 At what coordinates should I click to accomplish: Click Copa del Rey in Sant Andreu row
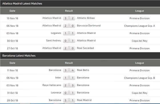pos(139,41)
